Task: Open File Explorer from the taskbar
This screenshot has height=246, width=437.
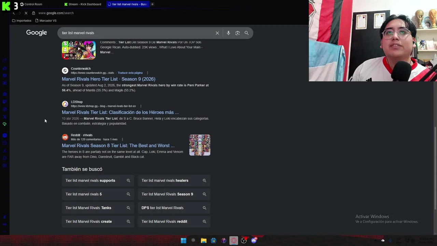Action: coord(203,241)
